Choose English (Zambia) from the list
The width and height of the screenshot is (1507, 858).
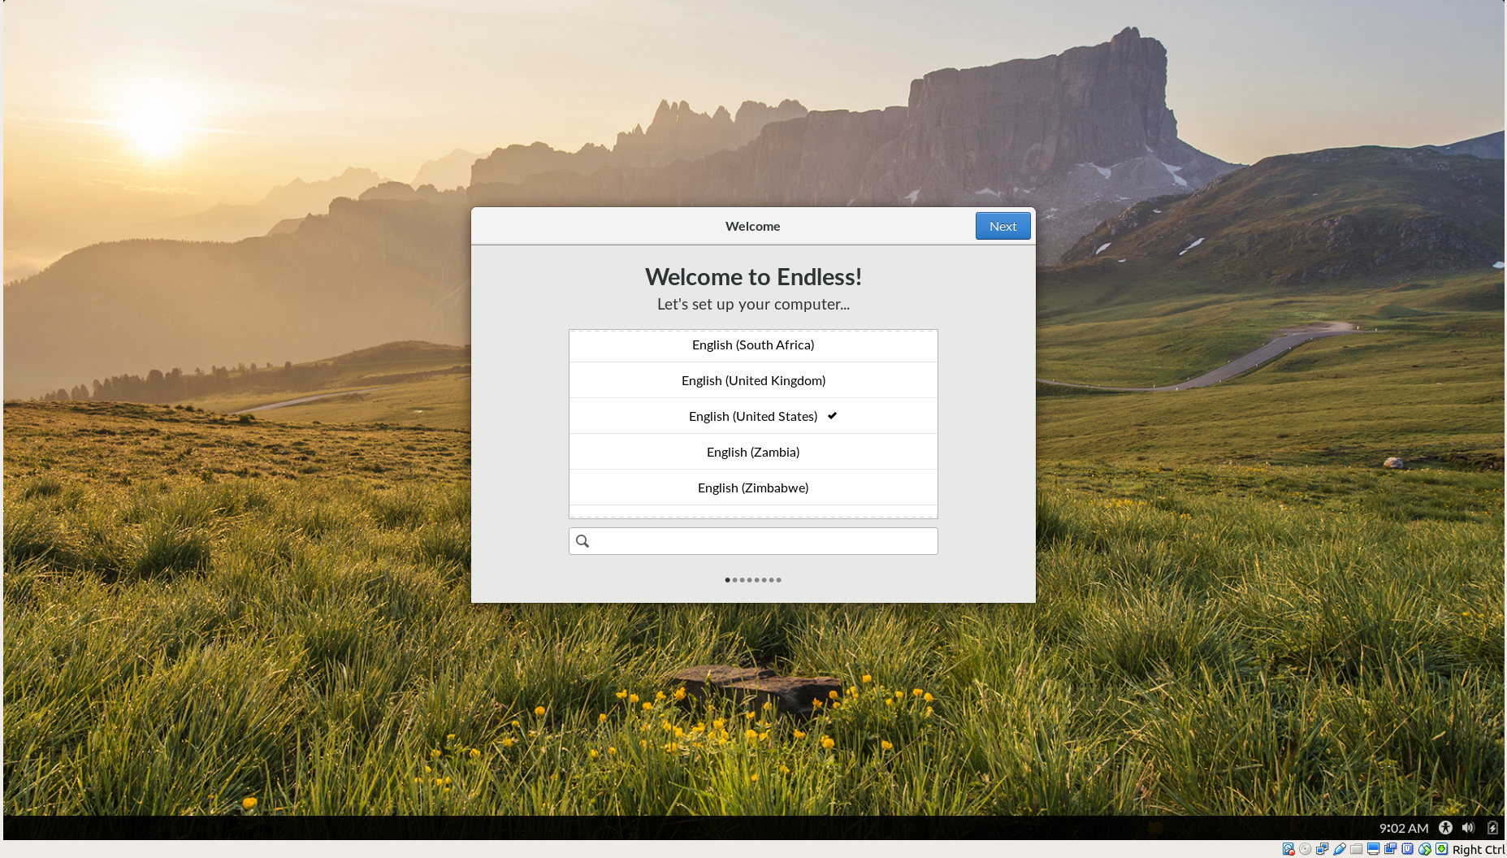click(x=753, y=452)
